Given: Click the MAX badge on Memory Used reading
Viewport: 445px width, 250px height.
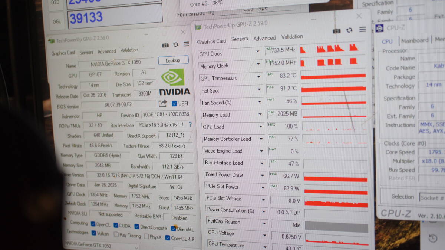Looking at the screenshot, I should [x=271, y=111].
